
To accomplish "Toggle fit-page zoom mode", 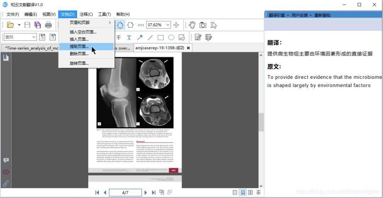I will click(x=121, y=25).
